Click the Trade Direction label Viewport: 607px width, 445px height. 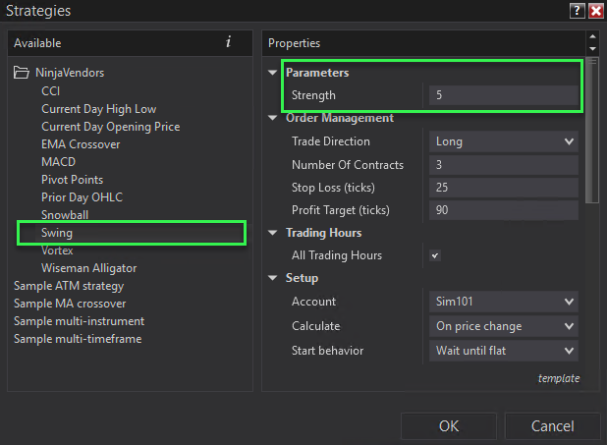[331, 141]
